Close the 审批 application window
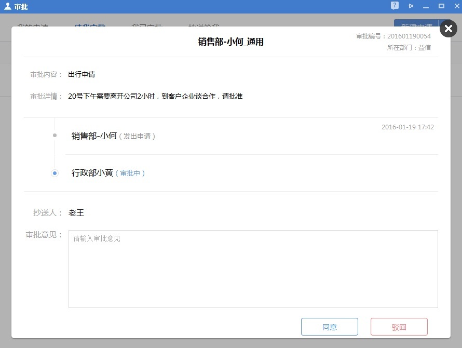The height and width of the screenshot is (348, 462). (x=455, y=6)
